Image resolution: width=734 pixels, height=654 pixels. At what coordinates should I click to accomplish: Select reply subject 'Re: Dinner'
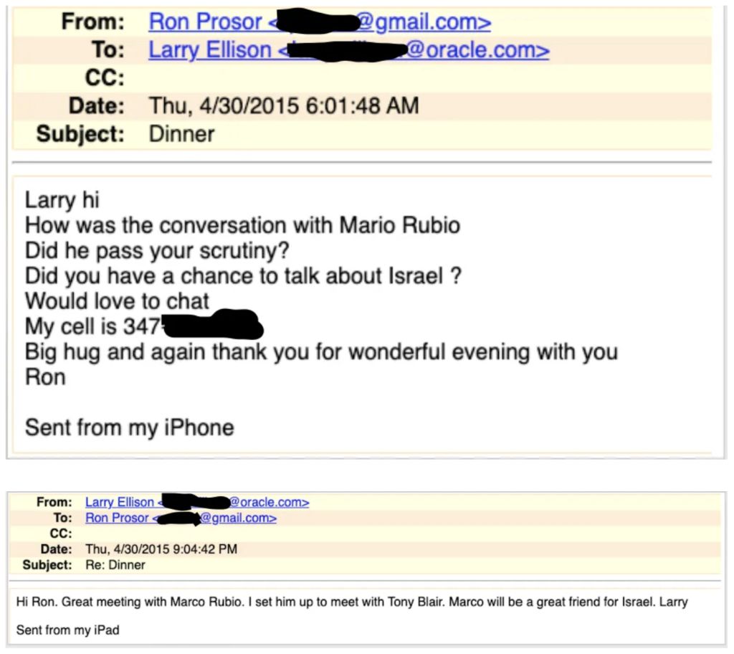115,565
